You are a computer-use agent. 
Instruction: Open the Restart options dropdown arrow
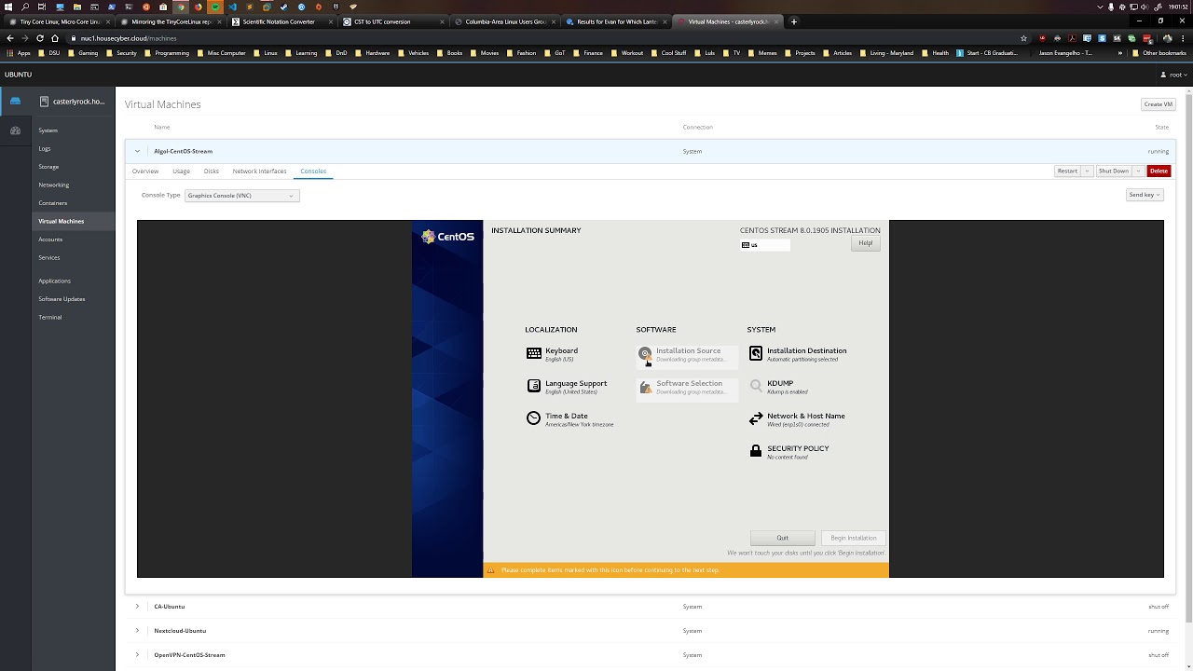[1087, 171]
